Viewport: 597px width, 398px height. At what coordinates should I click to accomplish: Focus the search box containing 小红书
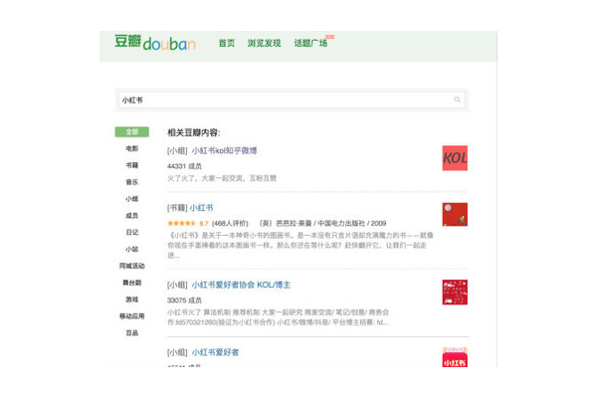tap(292, 99)
